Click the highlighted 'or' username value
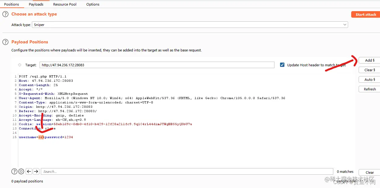Image resolution: width=380 pixels, height=188 pixels. pyautogui.click(x=41, y=137)
